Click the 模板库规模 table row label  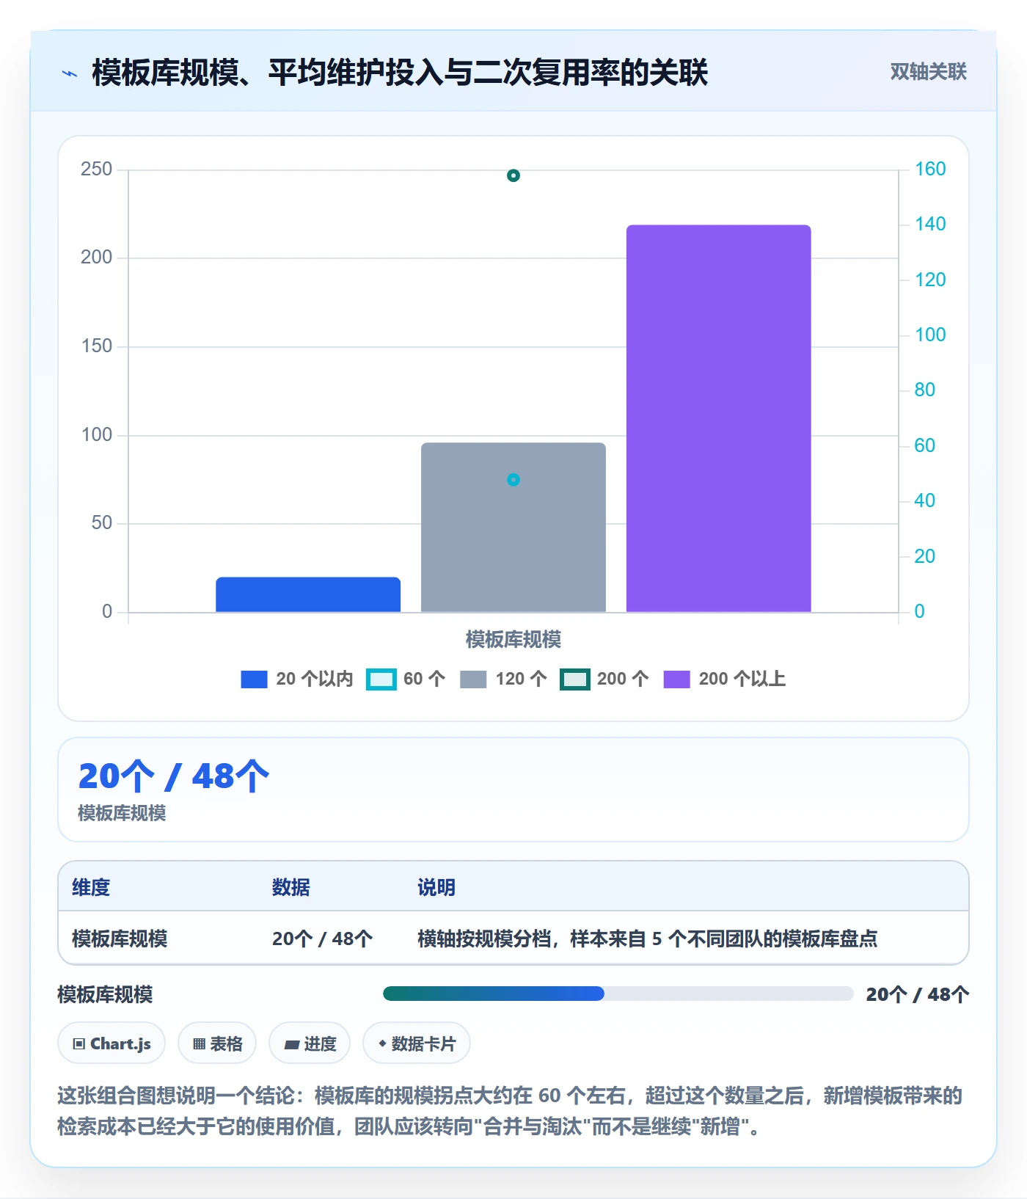point(120,939)
